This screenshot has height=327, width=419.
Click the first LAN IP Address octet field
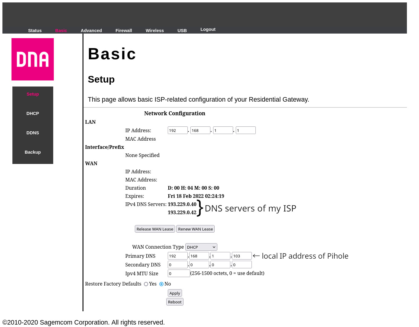[x=178, y=130]
